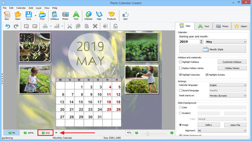Click the Undo arrow icon
252x141 pixels.
8,26
